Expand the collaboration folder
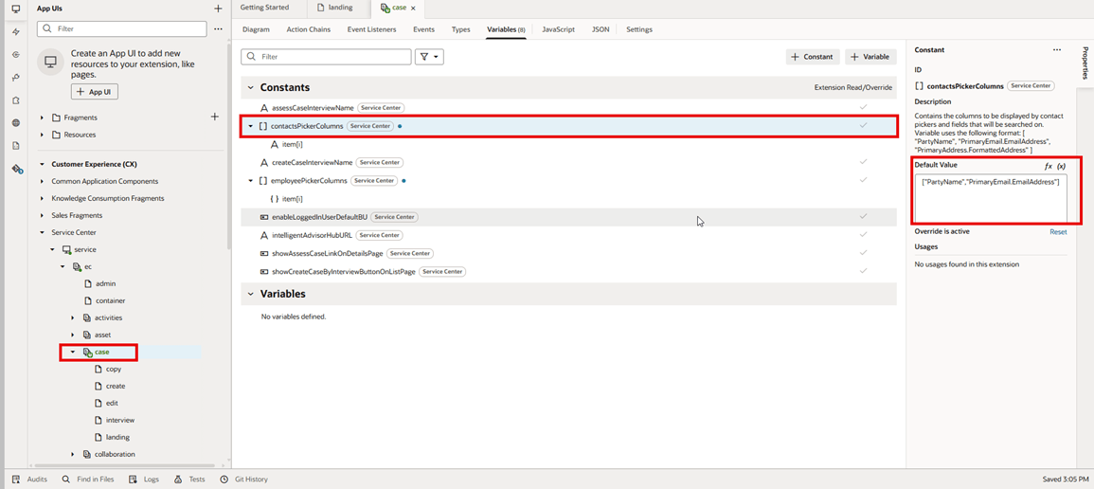The height and width of the screenshot is (489, 1094). click(73, 454)
